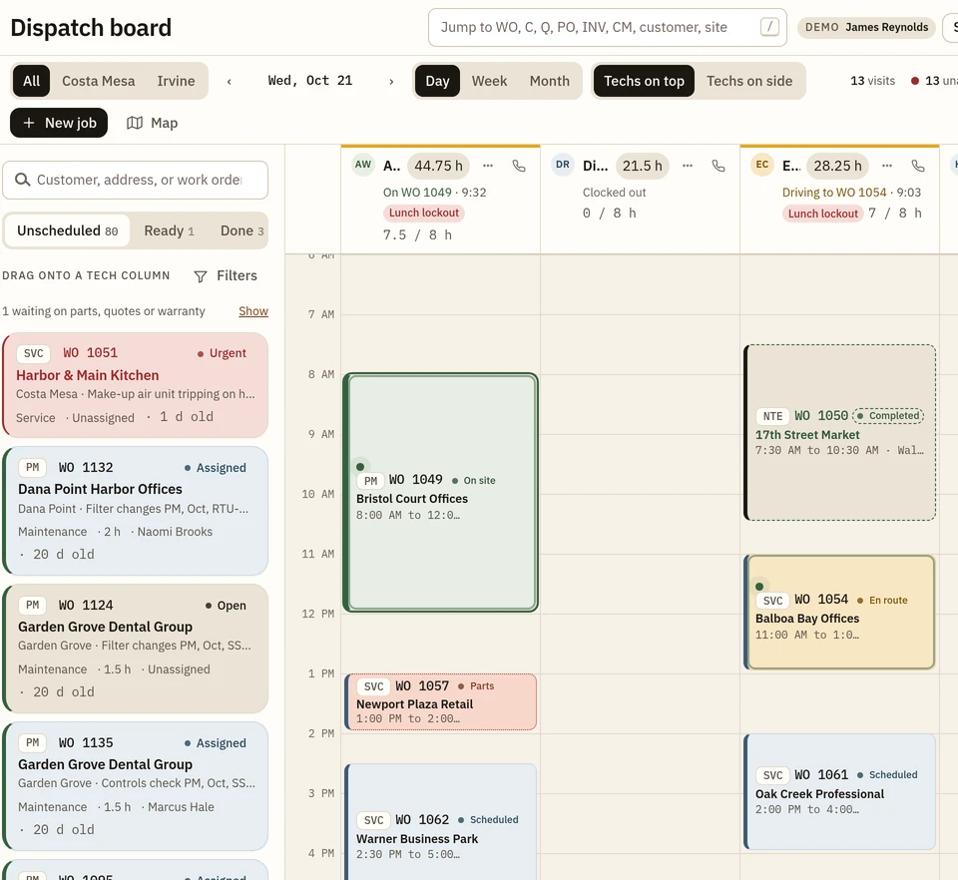Open WO 1049 Bristol Court Offices visit
The image size is (958, 880).
click(440, 493)
